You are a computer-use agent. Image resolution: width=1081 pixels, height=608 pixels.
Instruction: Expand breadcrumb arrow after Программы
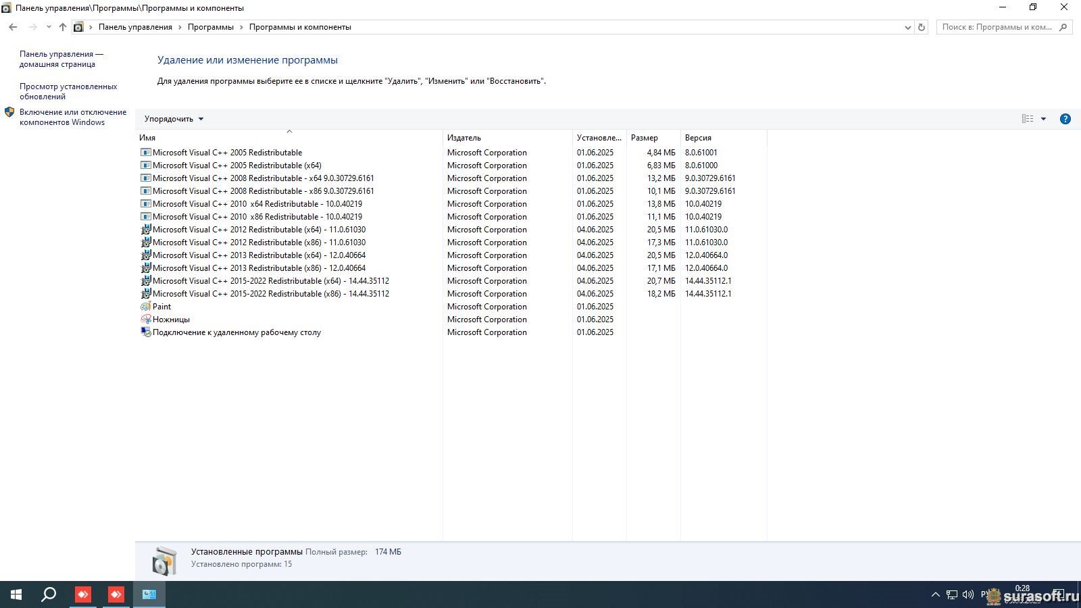tap(241, 27)
